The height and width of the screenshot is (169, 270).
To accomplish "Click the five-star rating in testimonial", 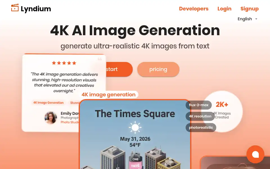I will coord(64,63).
